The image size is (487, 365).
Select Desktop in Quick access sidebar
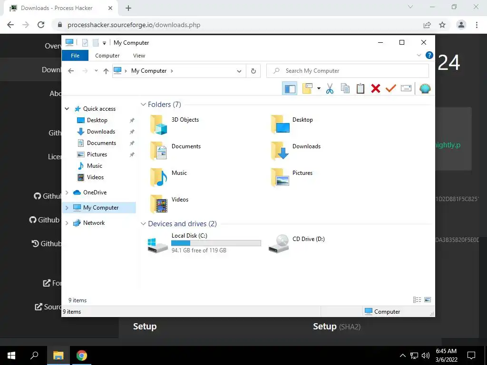coord(97,120)
